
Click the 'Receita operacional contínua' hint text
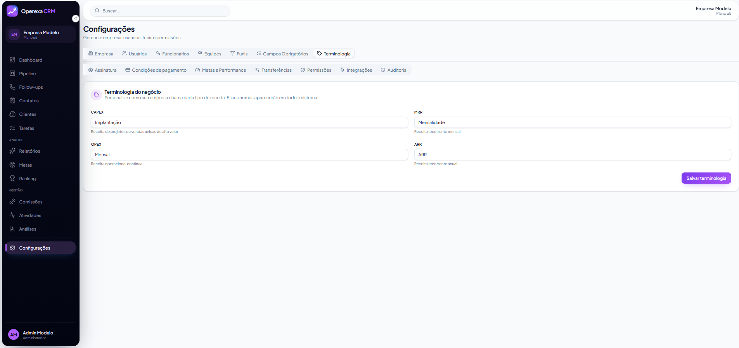[117, 164]
